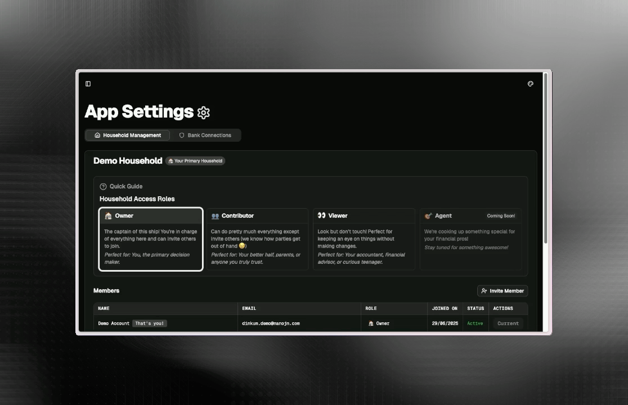Click the people icon on the Contributor card
Image resolution: width=628 pixels, height=405 pixels.
pos(215,215)
